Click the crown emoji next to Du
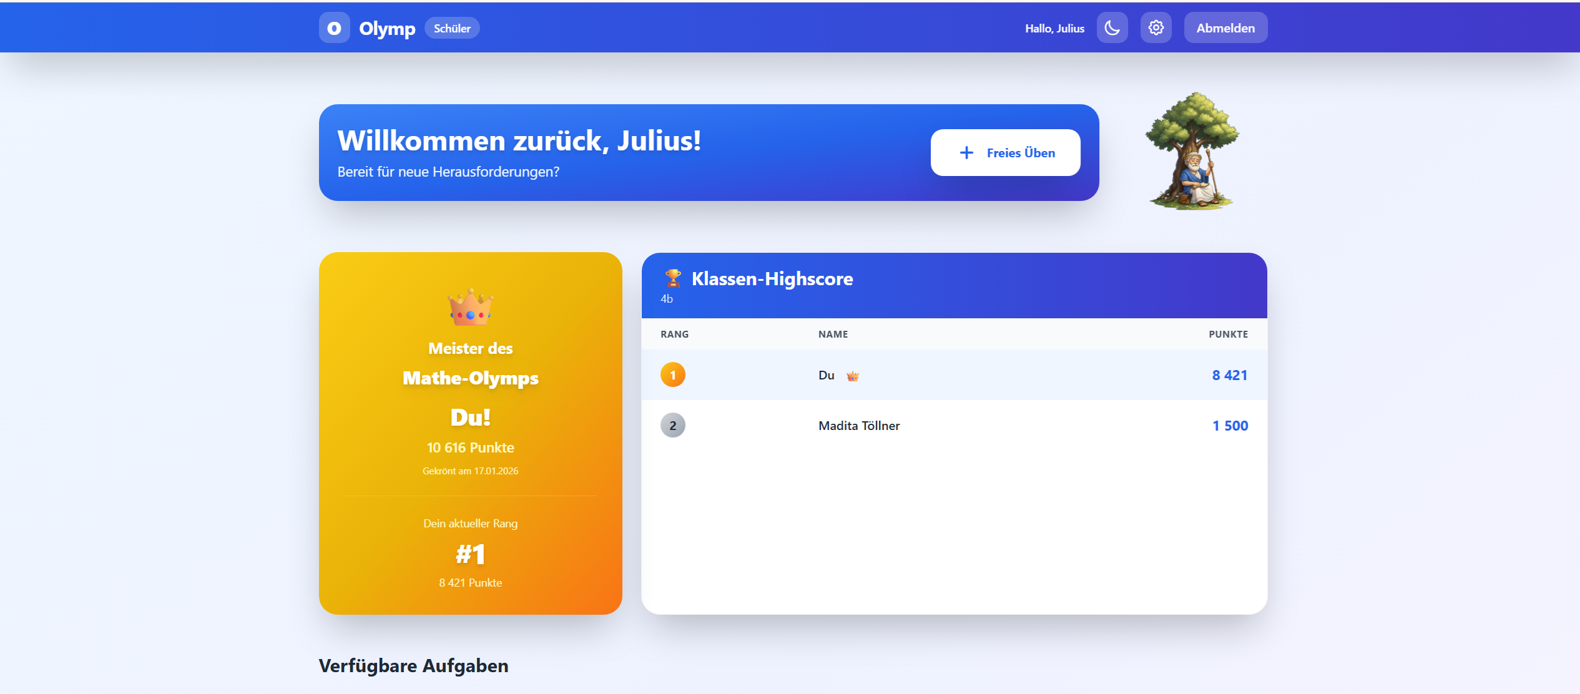Image resolution: width=1580 pixels, height=694 pixels. 852,375
